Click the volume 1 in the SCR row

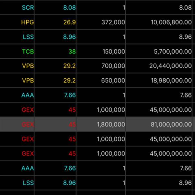(x=124, y=7)
